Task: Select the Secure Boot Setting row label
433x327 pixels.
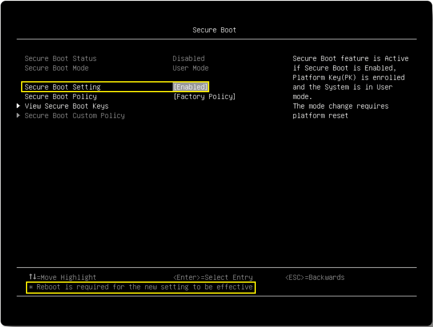Action: tap(62, 87)
